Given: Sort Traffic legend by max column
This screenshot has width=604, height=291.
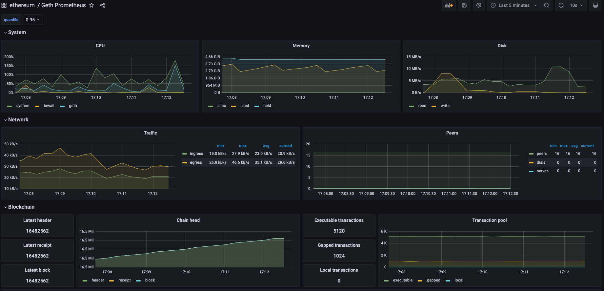Looking at the screenshot, I should (243, 146).
